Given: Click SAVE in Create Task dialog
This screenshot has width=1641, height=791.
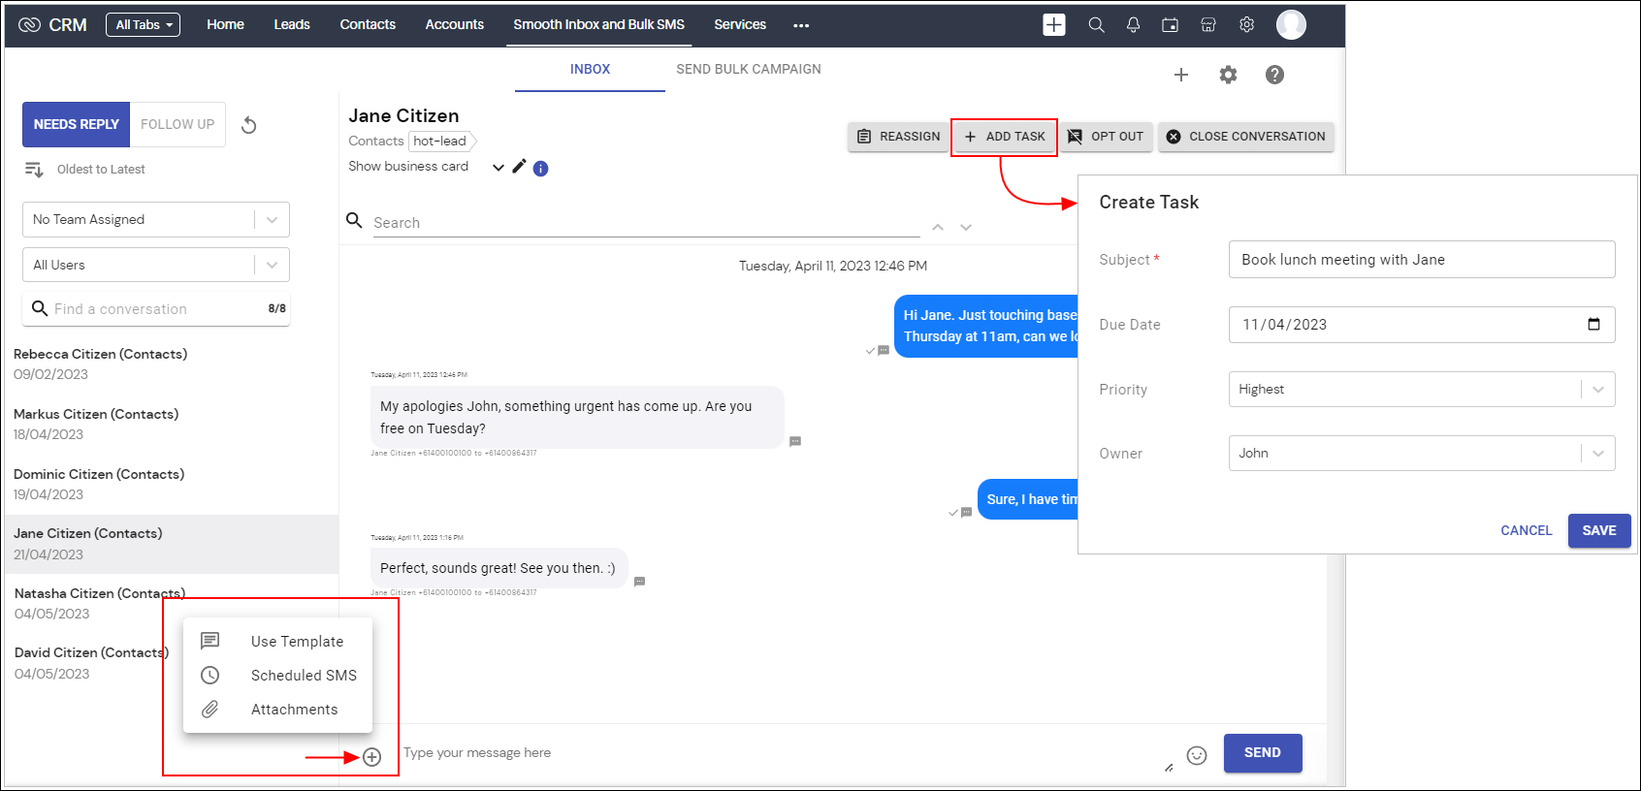Looking at the screenshot, I should tap(1599, 530).
